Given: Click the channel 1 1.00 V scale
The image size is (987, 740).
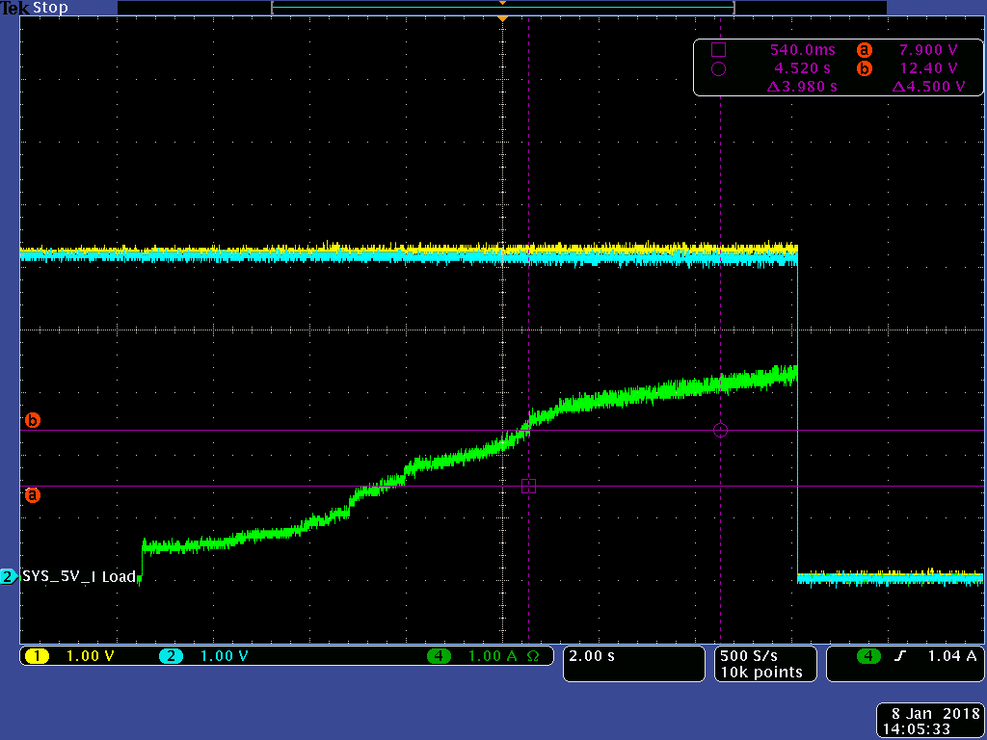Looking at the screenshot, I should (91, 656).
